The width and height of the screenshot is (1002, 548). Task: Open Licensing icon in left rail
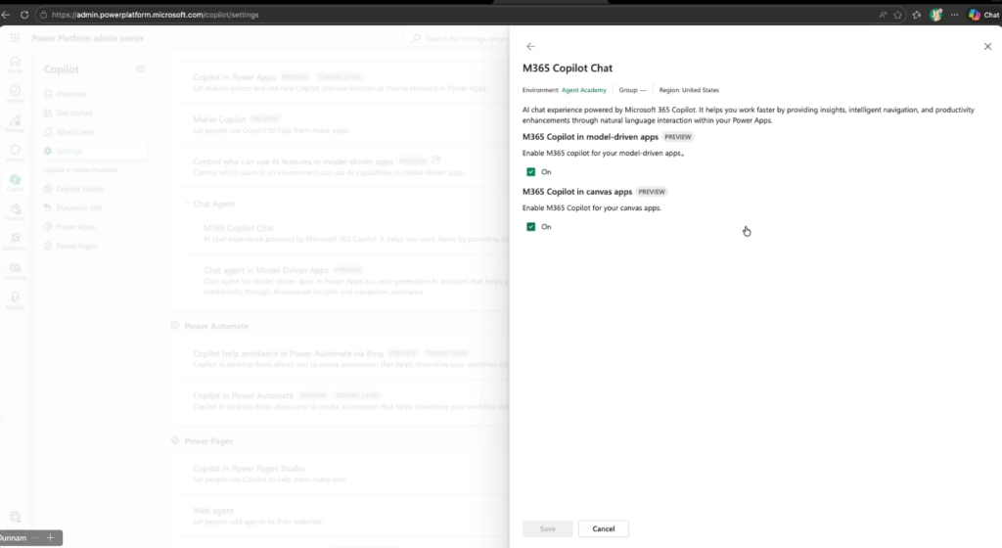[15, 271]
